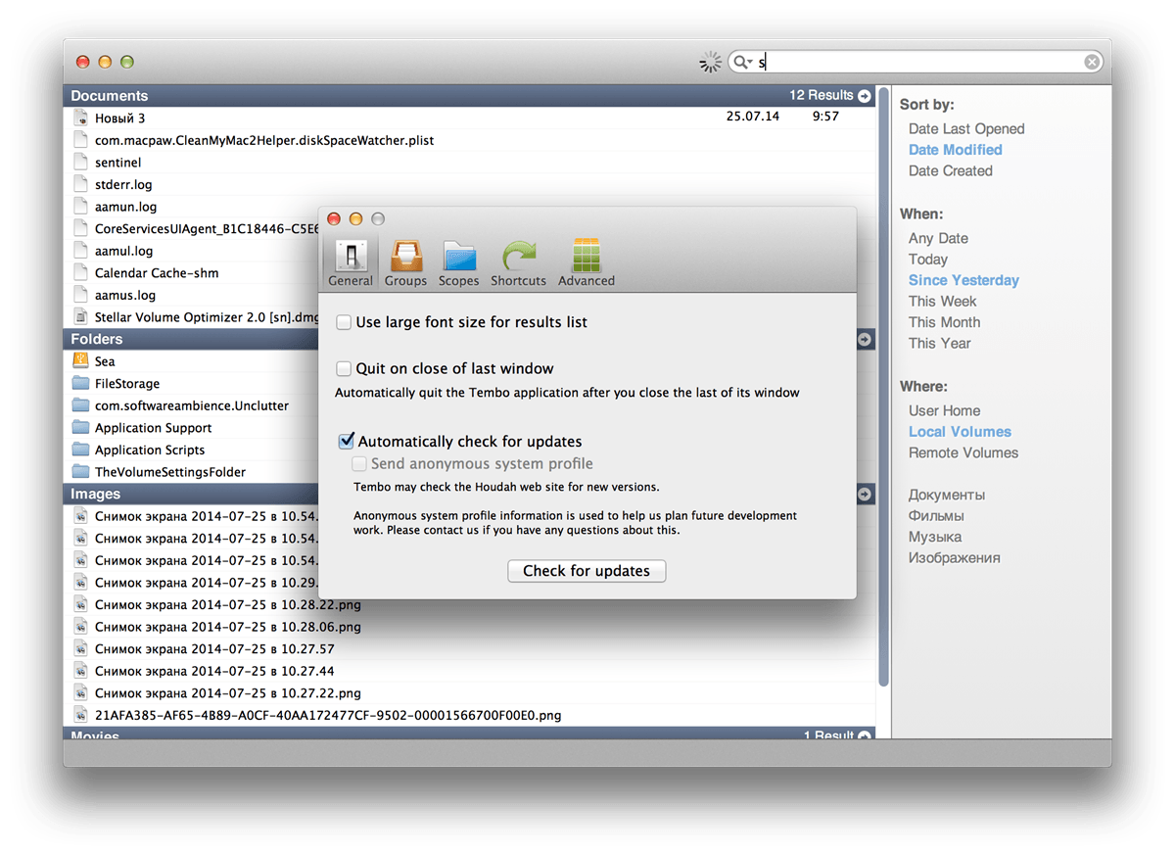This screenshot has width=1175, height=854.
Task: Click the Application Support folder icon
Action: [80, 428]
